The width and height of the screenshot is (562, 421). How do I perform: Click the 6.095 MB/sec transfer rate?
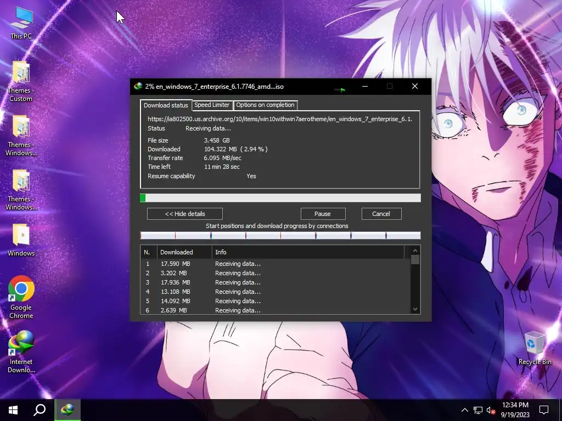coord(223,158)
